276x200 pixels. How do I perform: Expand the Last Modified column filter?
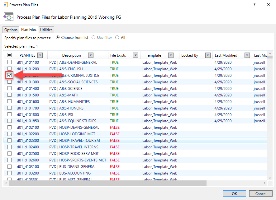tap(247, 55)
